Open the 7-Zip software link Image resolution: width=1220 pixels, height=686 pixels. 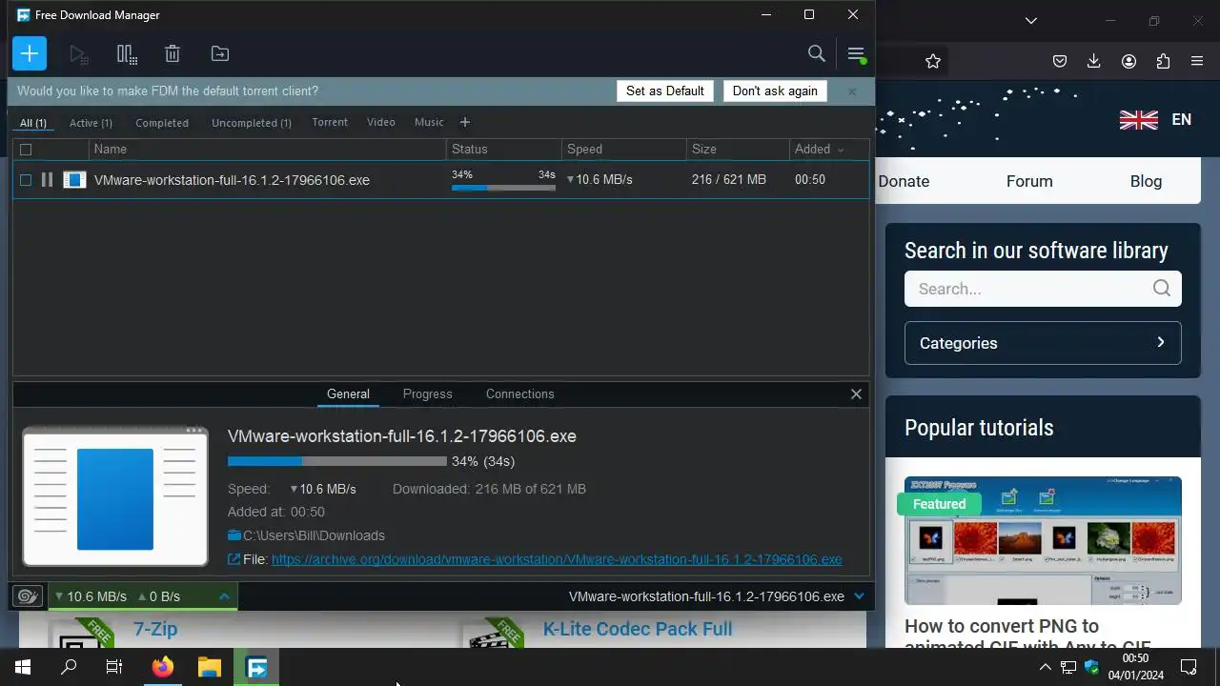point(155,629)
